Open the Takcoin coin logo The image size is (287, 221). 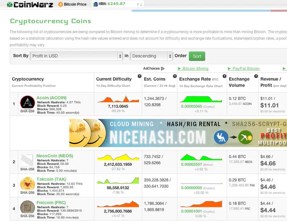(27, 183)
